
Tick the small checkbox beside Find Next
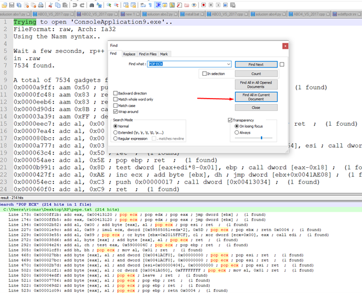click(282, 64)
